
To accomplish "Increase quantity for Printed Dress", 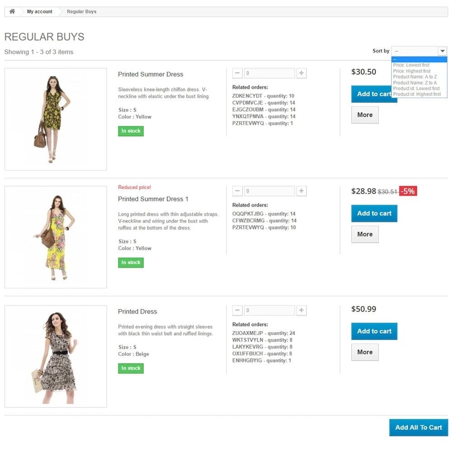I will 301,311.
